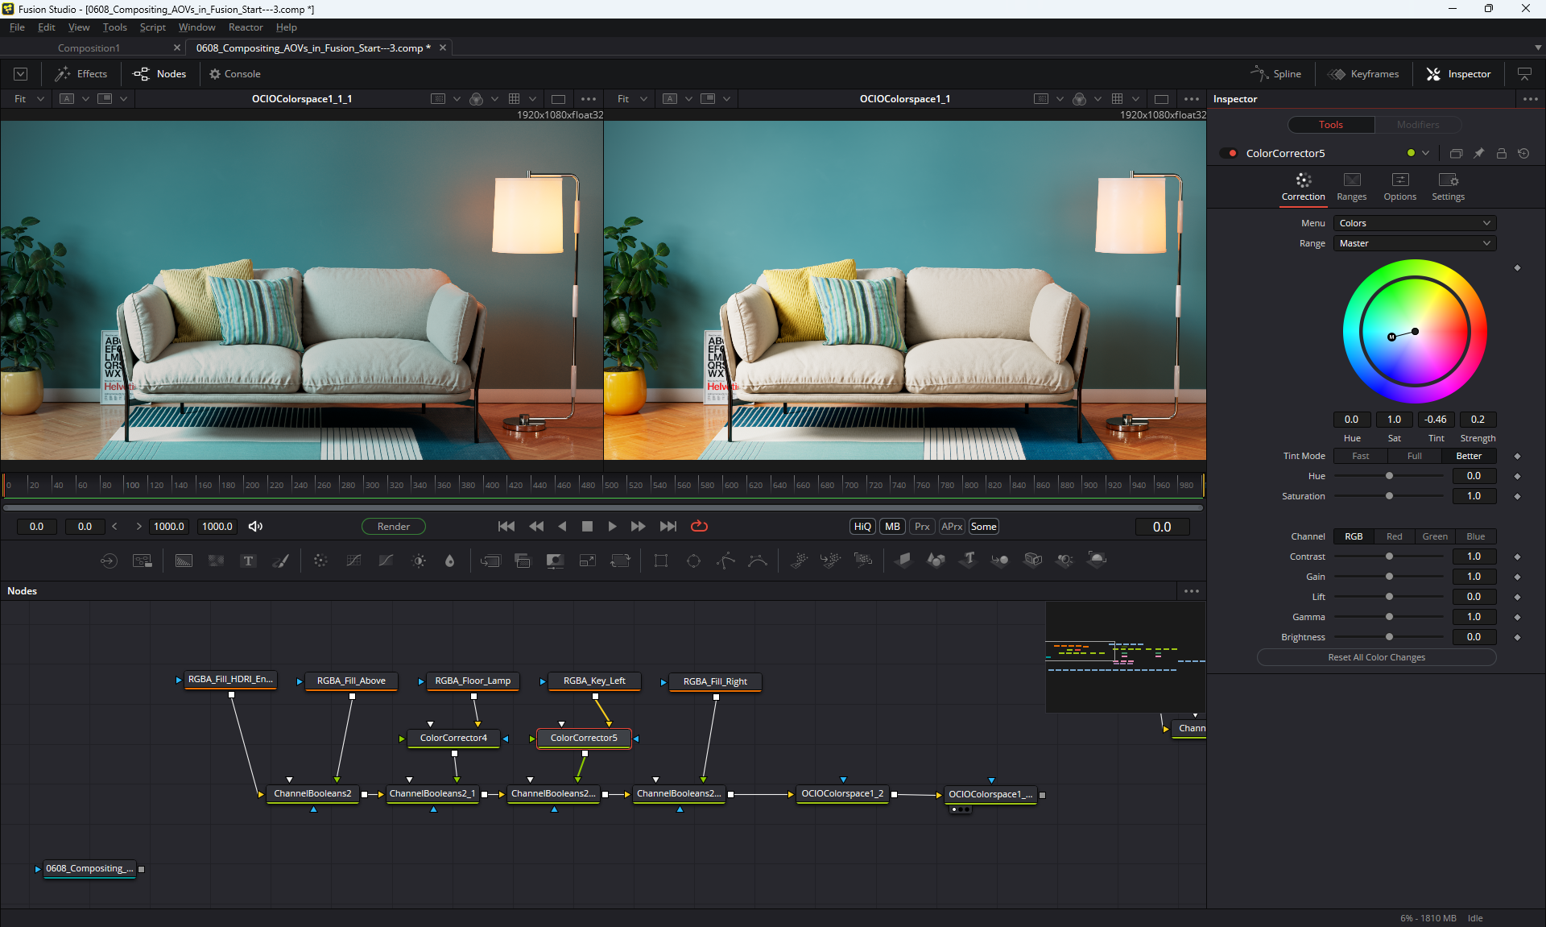The width and height of the screenshot is (1546, 927).
Task: Select the Text+ tool icon in toolbar
Action: [248, 561]
